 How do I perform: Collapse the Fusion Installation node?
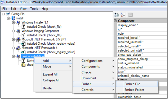13,56
